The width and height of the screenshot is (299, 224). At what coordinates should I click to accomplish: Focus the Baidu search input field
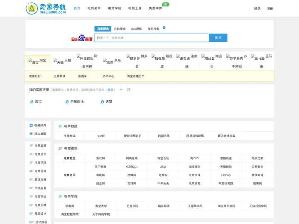pyautogui.click(x=152, y=38)
